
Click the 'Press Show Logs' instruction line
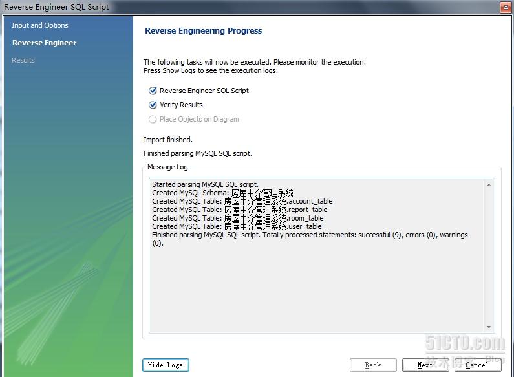coord(211,70)
